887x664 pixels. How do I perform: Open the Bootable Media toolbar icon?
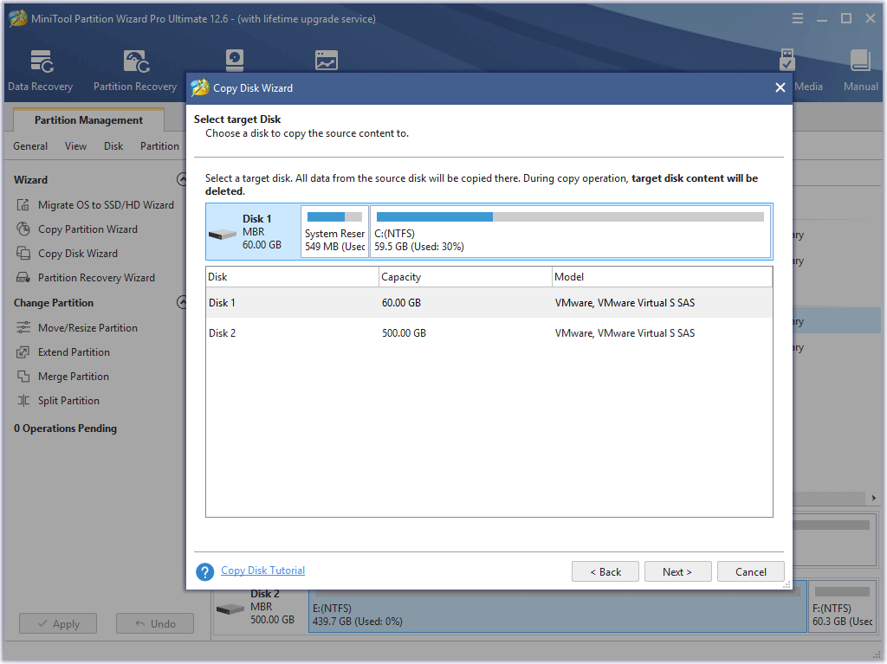click(x=787, y=60)
